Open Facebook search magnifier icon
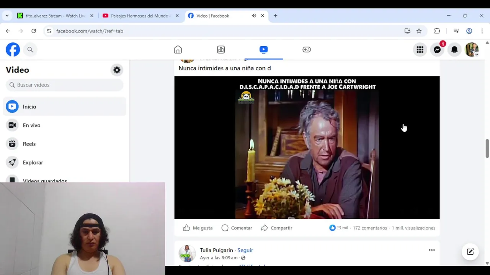This screenshot has height=275, width=490. tap(30, 50)
